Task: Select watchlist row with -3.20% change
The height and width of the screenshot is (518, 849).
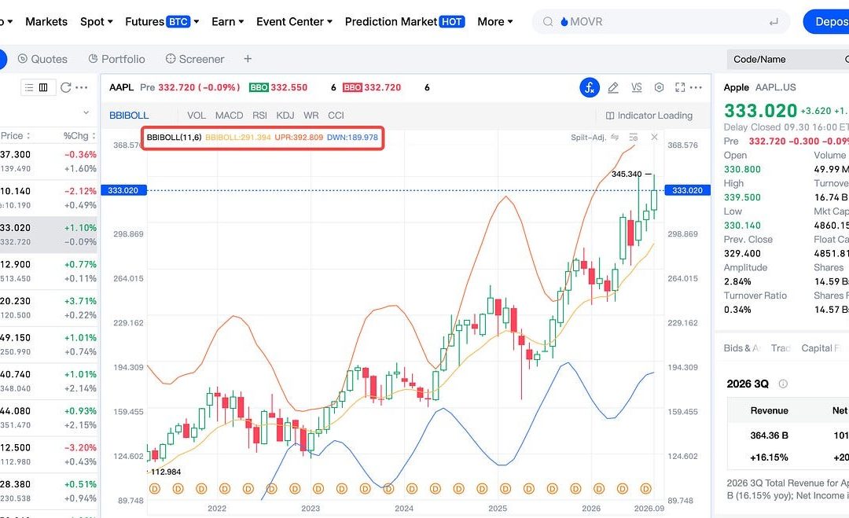Action: pos(49,454)
